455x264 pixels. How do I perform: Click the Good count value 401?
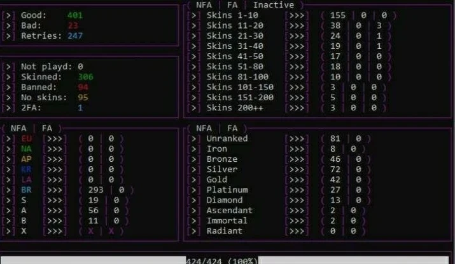pos(75,15)
